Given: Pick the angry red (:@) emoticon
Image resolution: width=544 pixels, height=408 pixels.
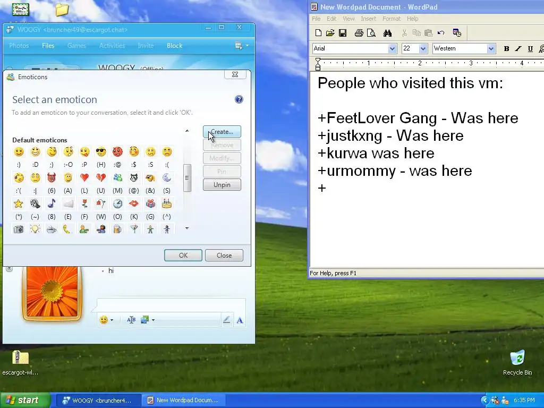Looking at the screenshot, I should (x=117, y=151).
